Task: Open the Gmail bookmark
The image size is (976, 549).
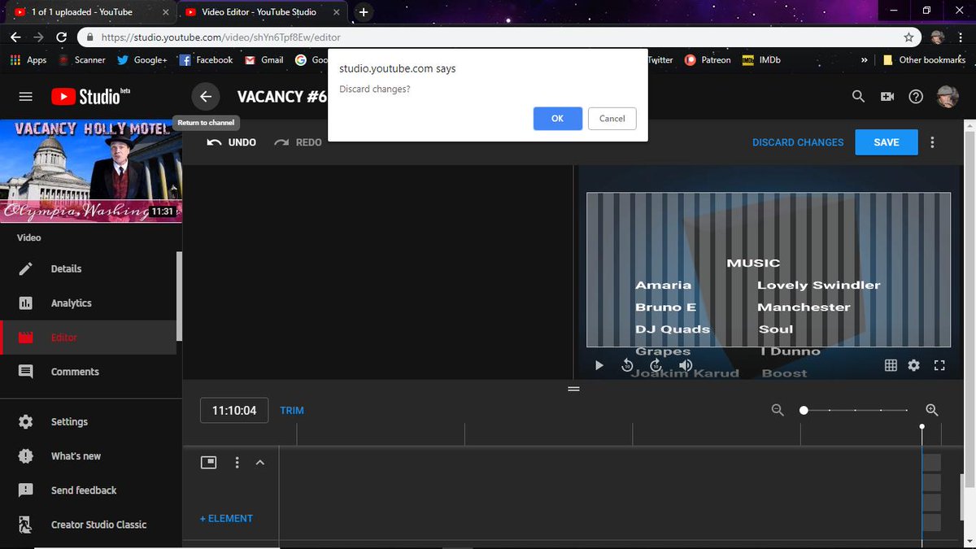Action: (x=264, y=60)
